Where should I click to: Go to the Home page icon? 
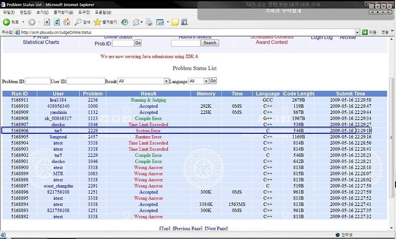point(67,22)
